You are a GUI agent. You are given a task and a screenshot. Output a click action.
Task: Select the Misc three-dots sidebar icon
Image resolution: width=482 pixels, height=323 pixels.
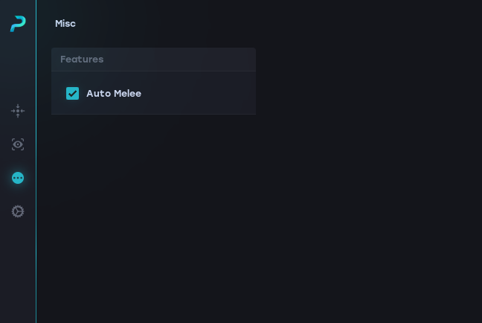(18, 178)
